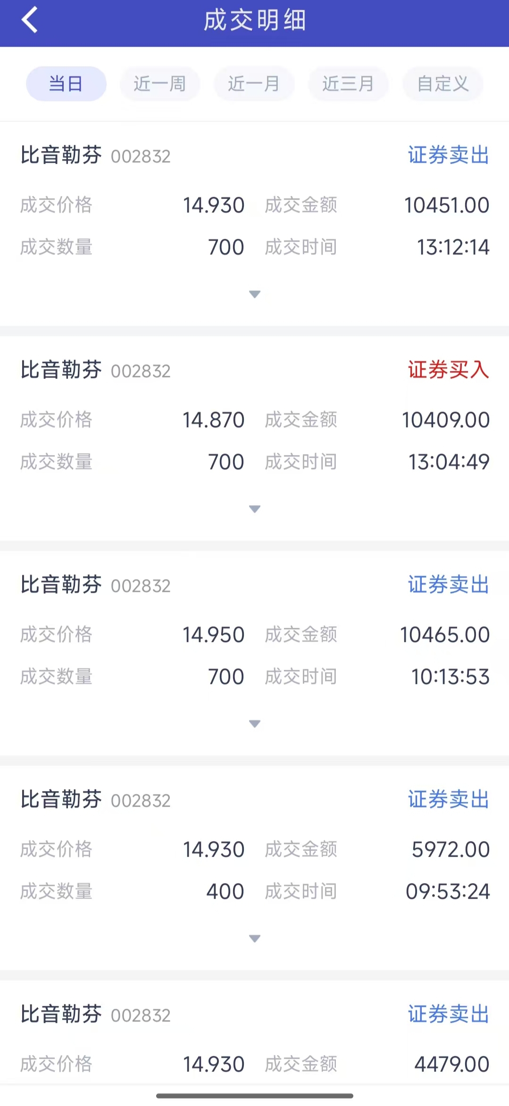Switch to the 近一月 filter
The image size is (509, 1106).
[254, 84]
